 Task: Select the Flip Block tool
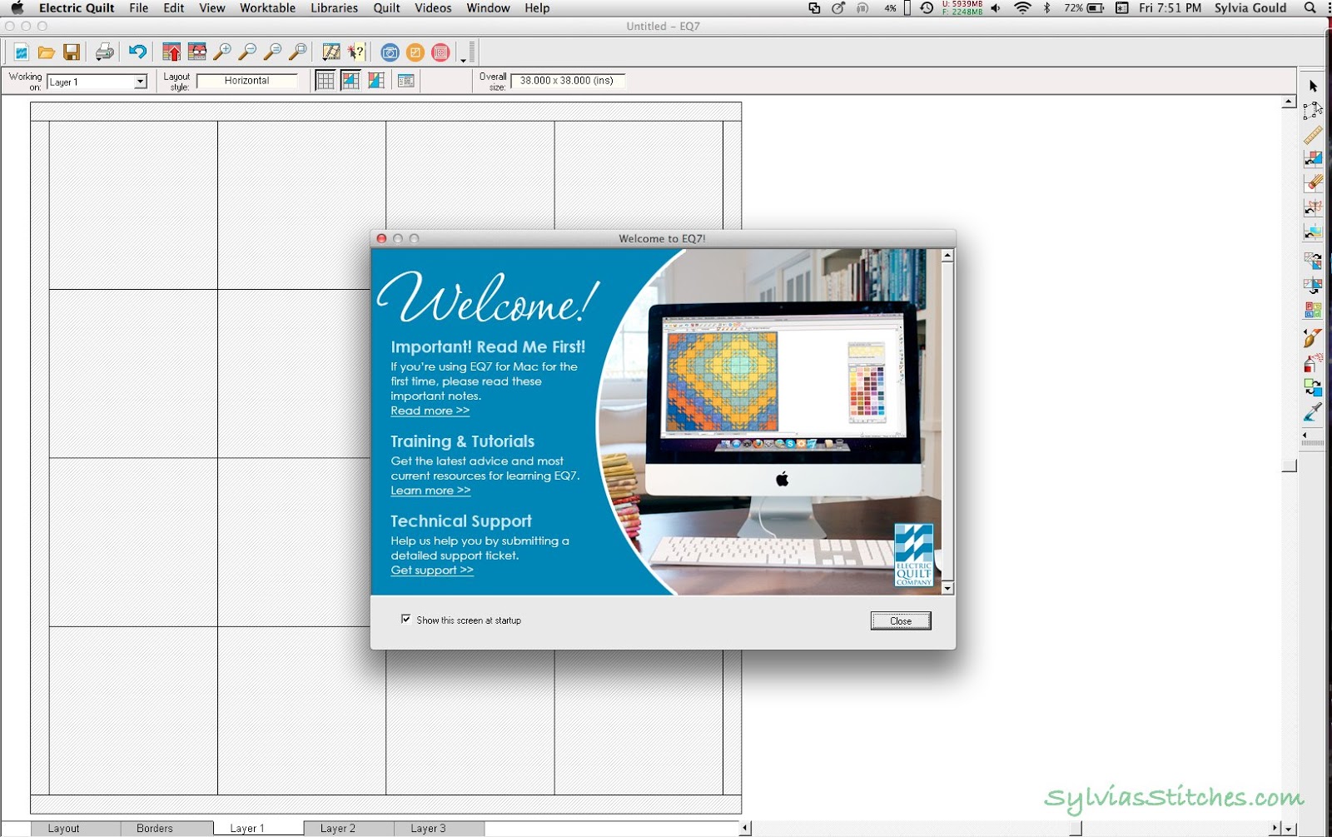(1313, 286)
